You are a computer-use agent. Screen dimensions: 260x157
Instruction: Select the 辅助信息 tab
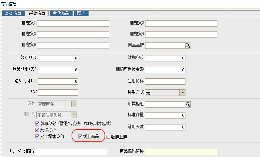point(37,13)
